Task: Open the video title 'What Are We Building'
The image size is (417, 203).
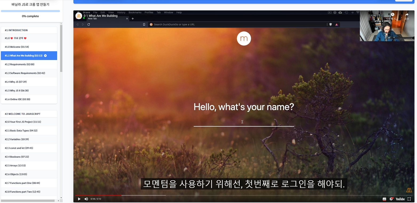Action: [x=101, y=16]
